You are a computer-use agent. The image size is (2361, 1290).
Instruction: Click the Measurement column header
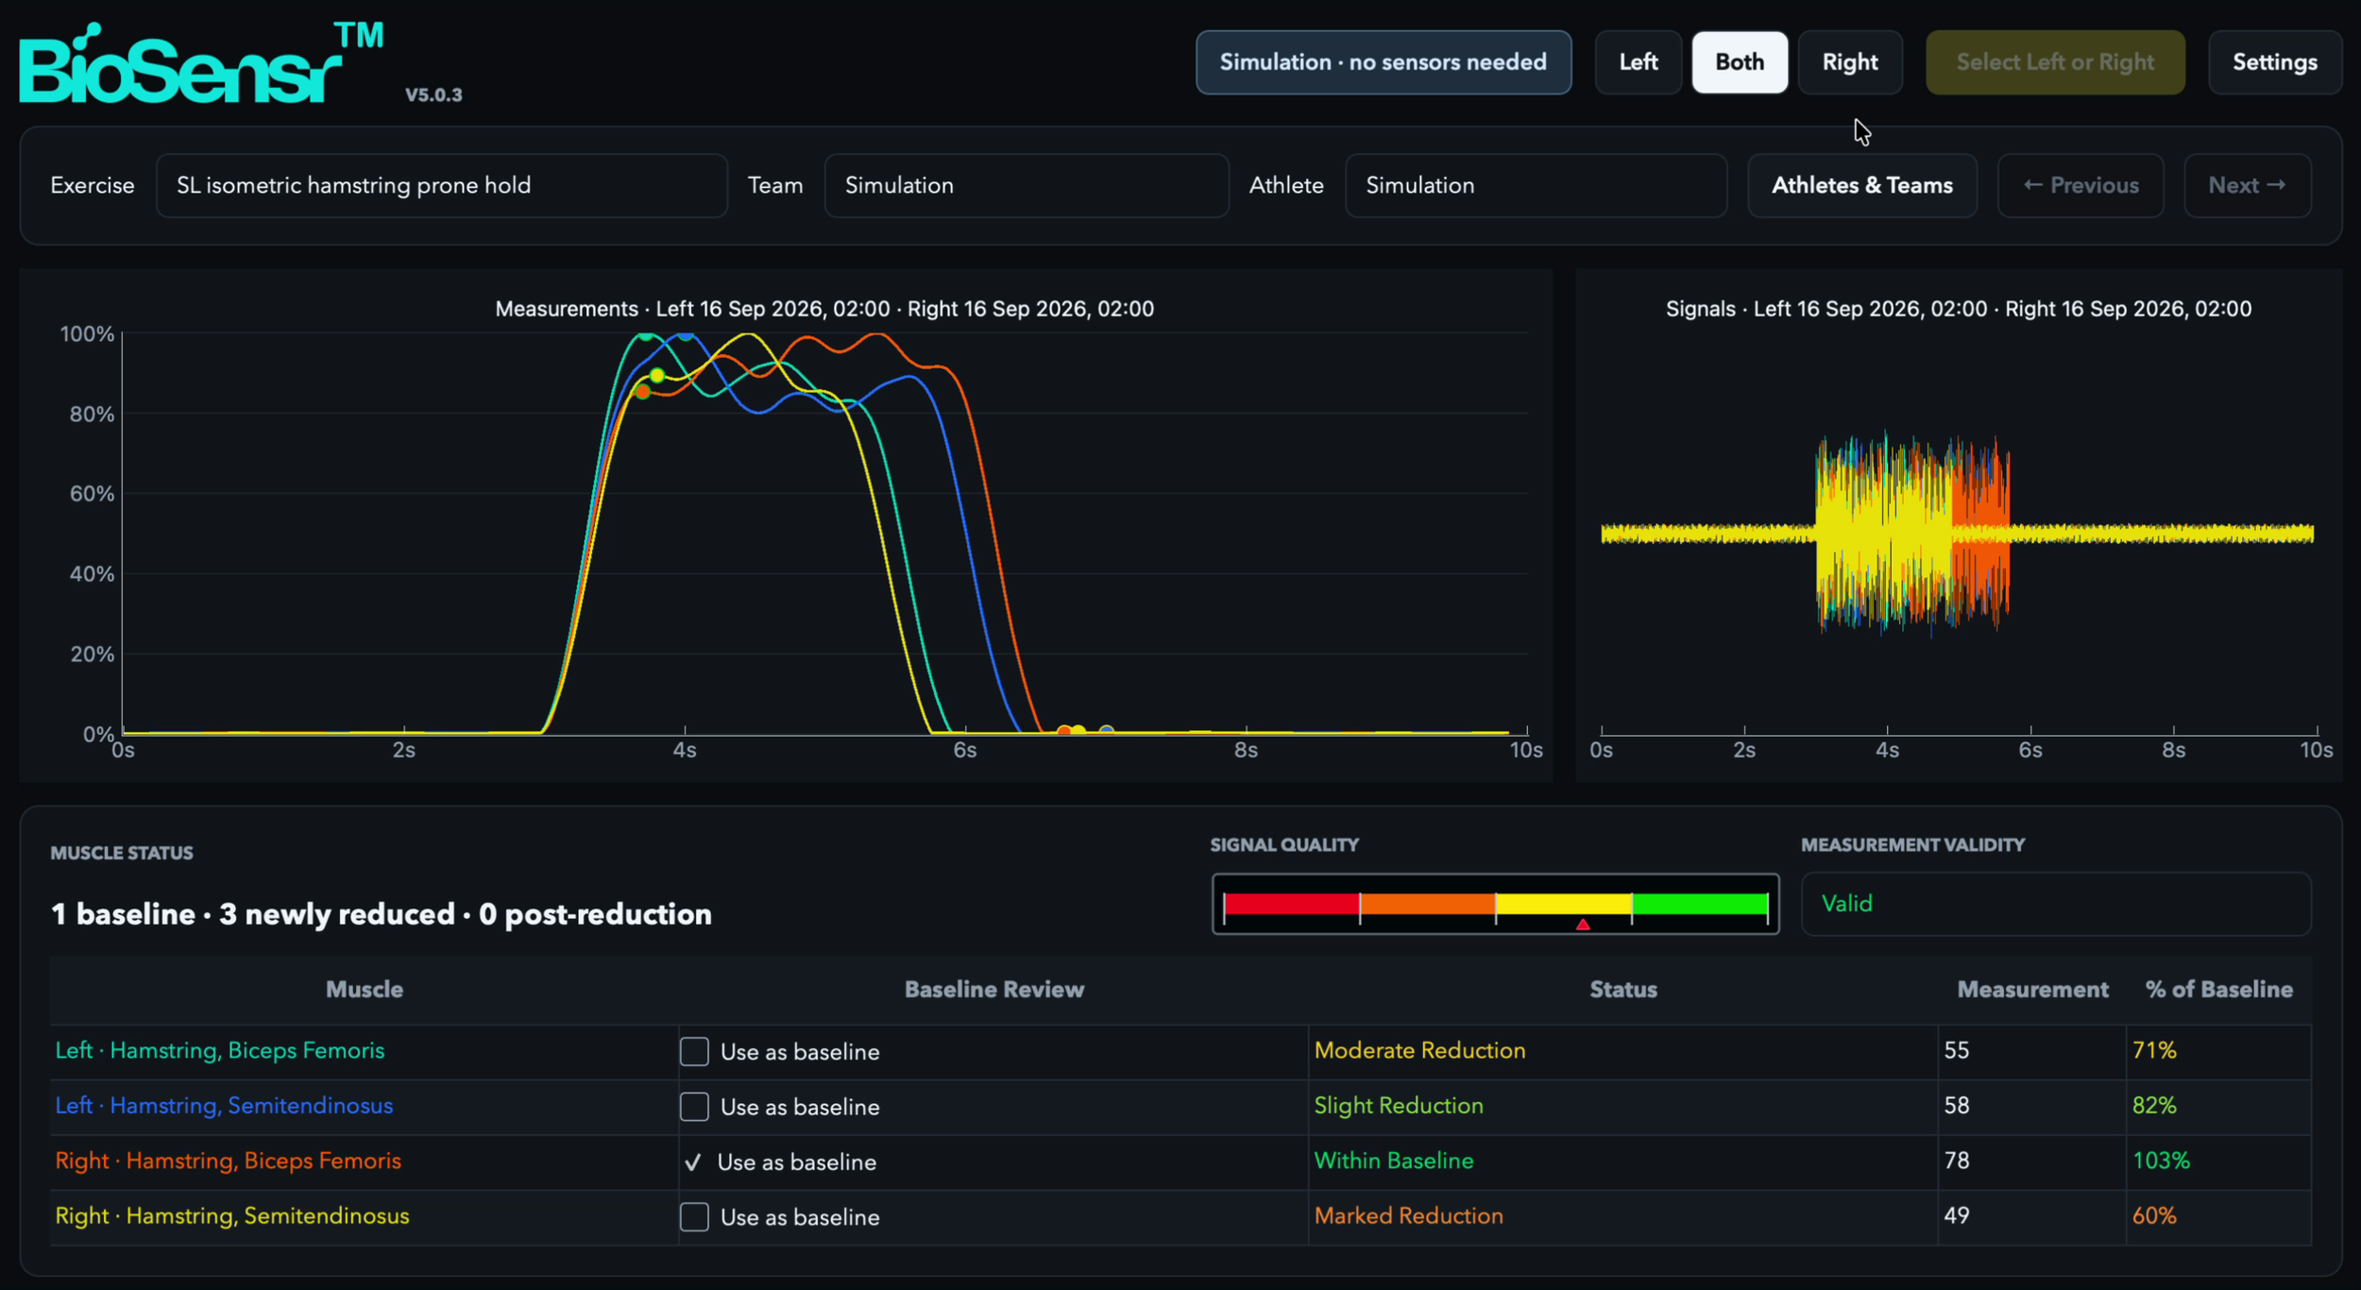(x=2032, y=990)
